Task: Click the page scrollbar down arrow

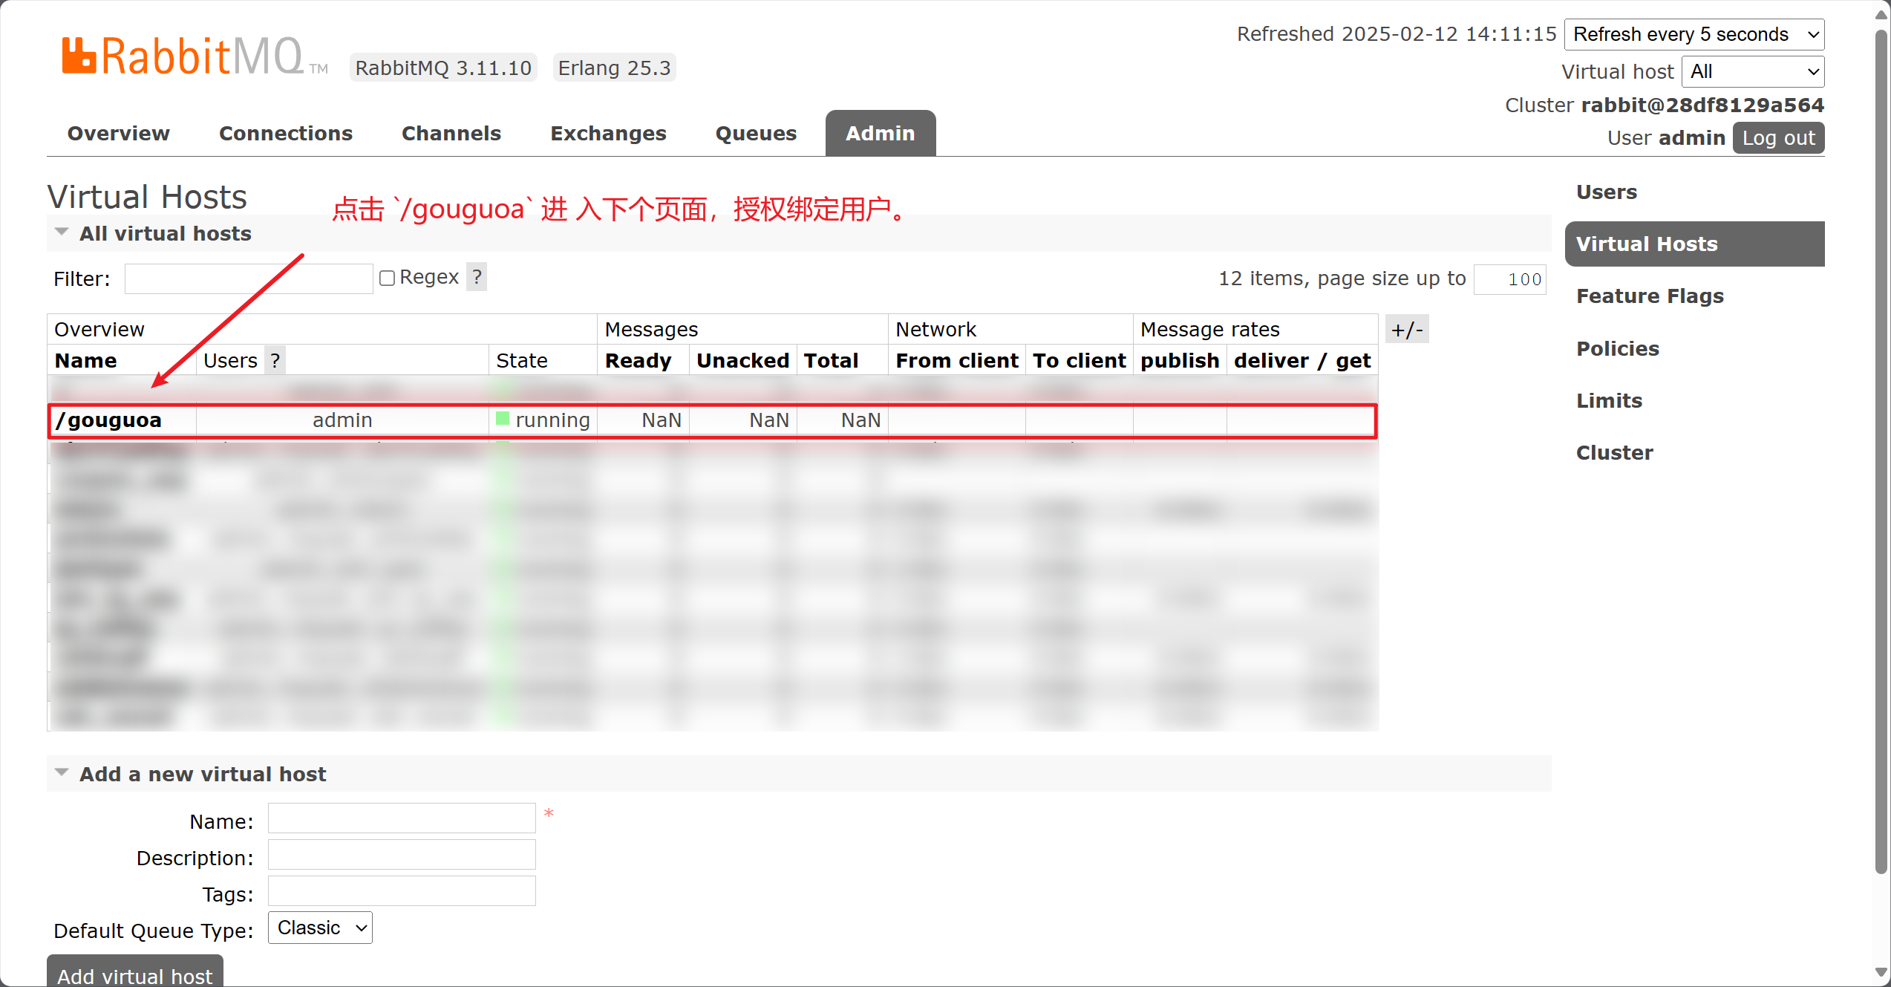Action: [1881, 971]
